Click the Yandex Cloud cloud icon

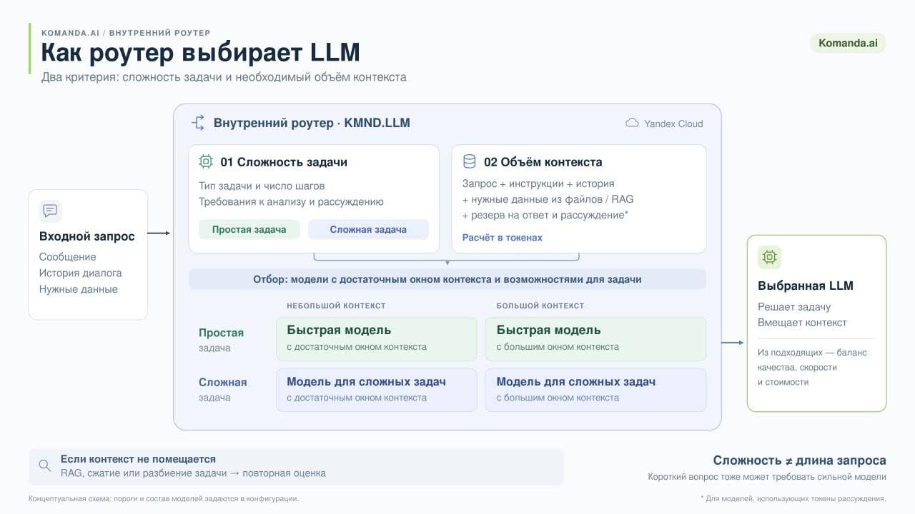click(x=632, y=124)
